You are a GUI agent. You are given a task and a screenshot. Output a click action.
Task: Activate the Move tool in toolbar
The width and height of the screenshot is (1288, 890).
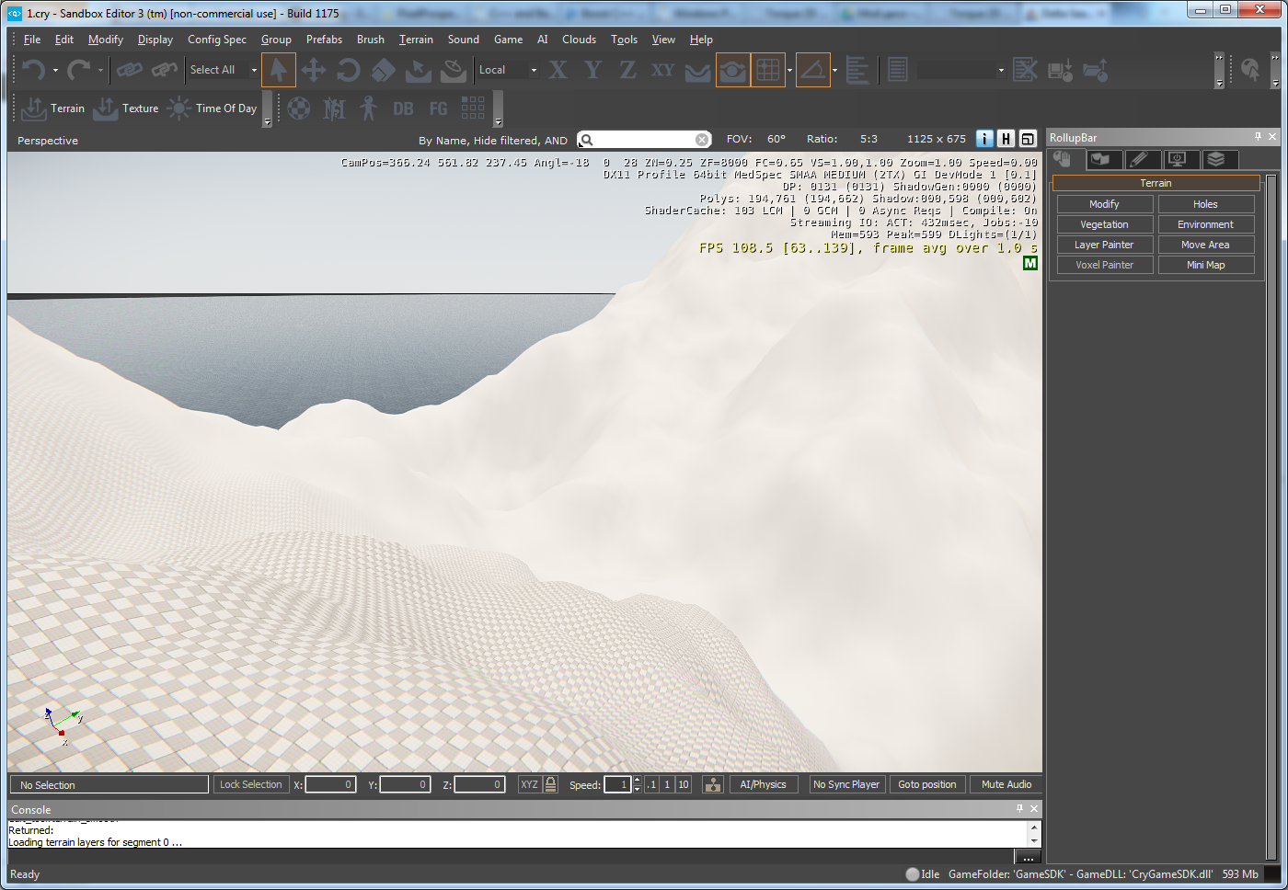coord(314,70)
